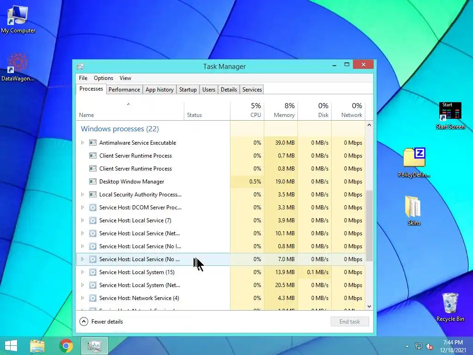Click the muted volume tray icon
Viewport: 473px width, 355px height.
point(430,346)
